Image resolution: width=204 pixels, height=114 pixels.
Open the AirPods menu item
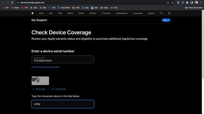[x=92, y=13]
